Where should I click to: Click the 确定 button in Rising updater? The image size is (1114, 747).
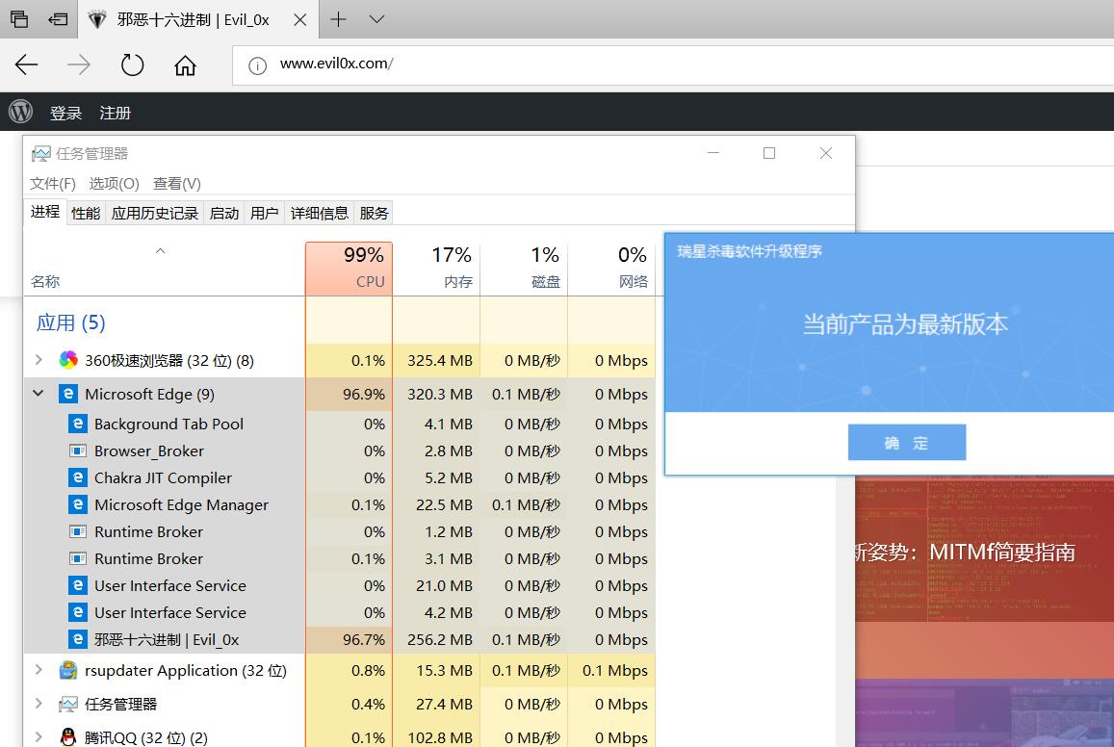pyautogui.click(x=907, y=443)
